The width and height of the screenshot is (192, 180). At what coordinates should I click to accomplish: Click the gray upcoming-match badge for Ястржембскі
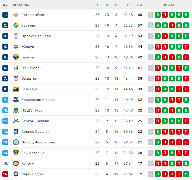pyautogui.click(x=151, y=15)
